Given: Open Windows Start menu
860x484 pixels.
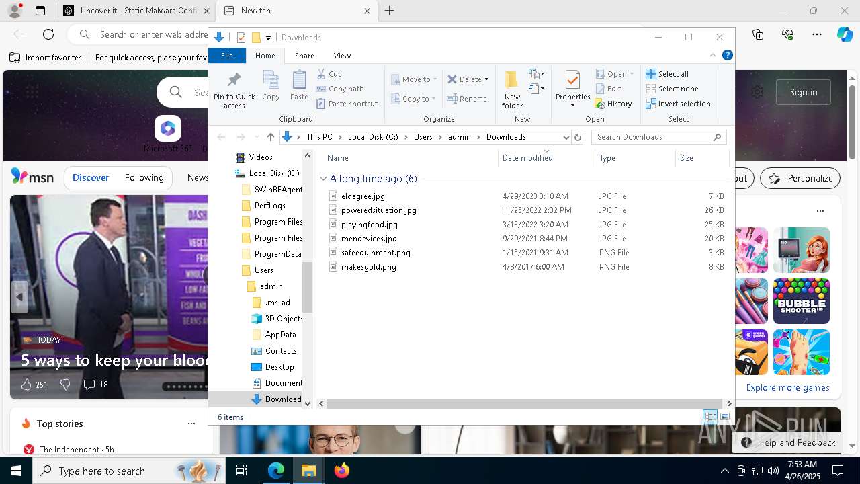Looking at the screenshot, I should coord(16,471).
